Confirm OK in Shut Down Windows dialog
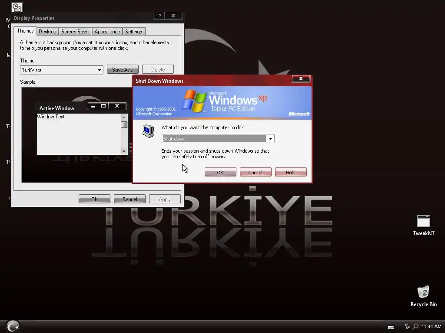This screenshot has height=333, width=445. tap(220, 172)
